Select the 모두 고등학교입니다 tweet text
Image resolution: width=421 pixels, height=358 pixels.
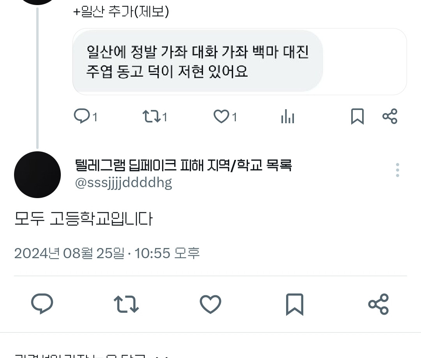(83, 218)
